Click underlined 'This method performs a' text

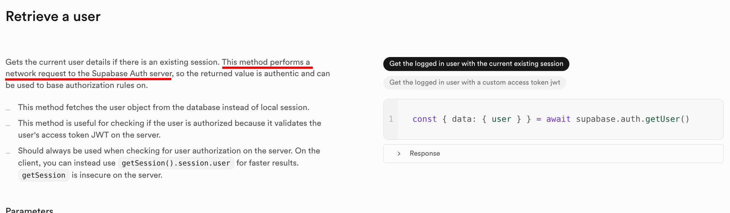point(266,62)
